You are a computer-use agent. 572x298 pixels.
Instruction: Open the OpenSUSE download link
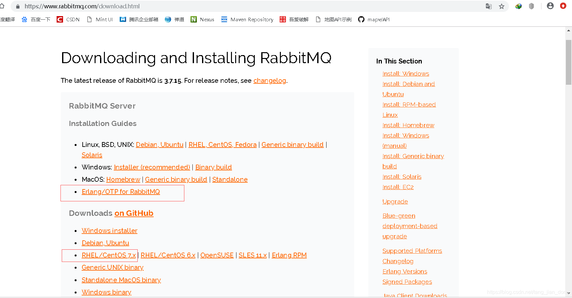[217, 255]
